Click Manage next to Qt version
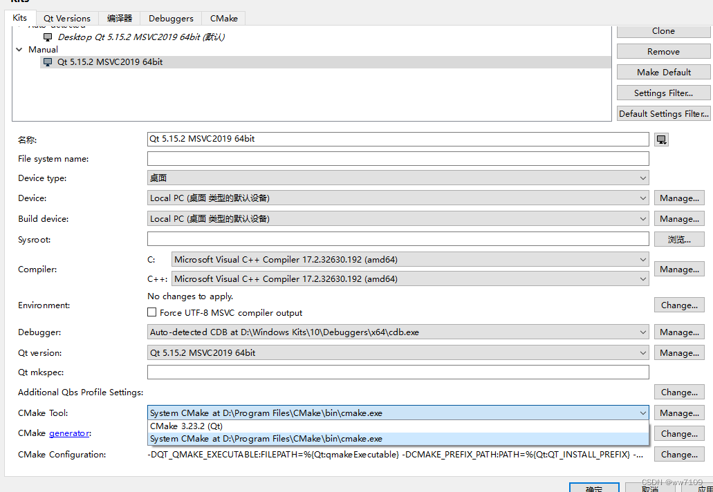This screenshot has height=492, width=713. [x=678, y=352]
